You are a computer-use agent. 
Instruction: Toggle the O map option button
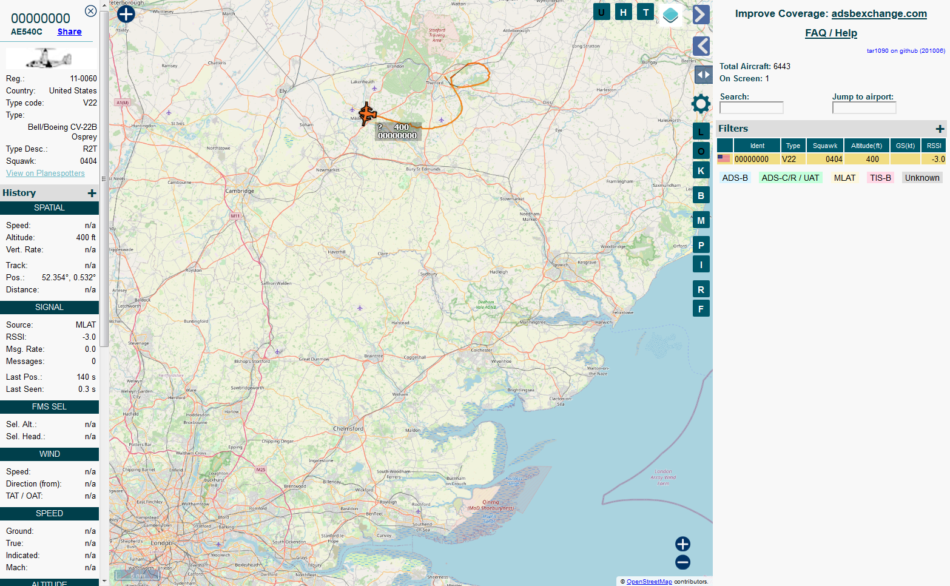tap(701, 151)
